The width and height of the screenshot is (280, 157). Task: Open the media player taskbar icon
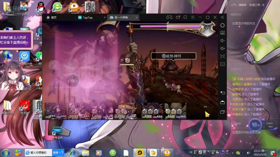pos(99,153)
